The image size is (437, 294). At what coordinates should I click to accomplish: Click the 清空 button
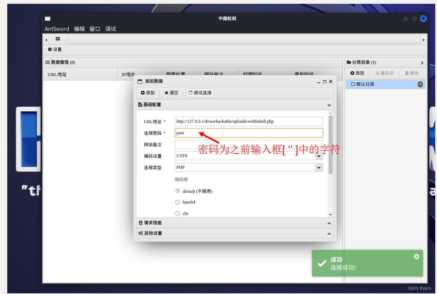172,93
